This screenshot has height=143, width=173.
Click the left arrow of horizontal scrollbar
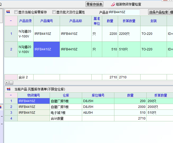(x=7, y=83)
